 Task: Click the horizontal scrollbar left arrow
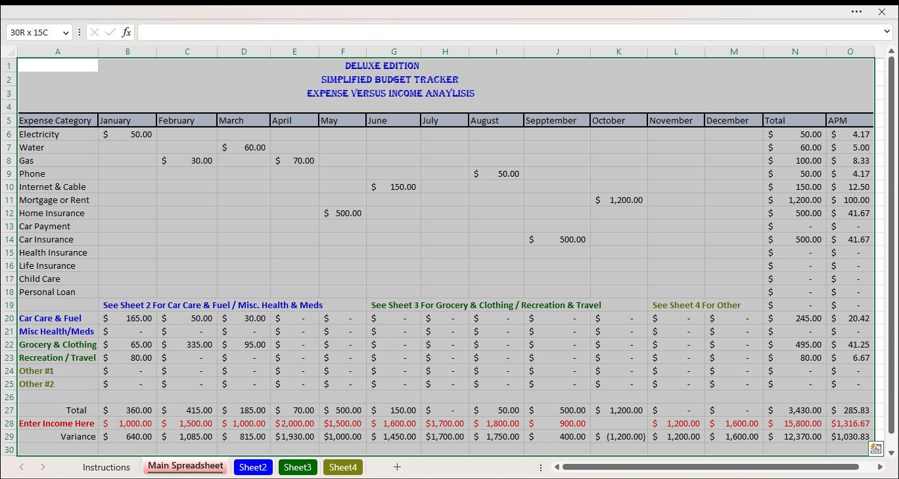point(557,467)
